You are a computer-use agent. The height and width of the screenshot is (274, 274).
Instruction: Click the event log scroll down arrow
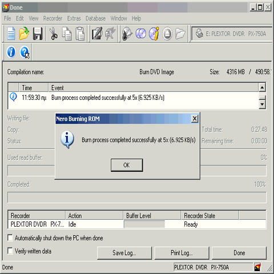pyautogui.click(x=262, y=104)
